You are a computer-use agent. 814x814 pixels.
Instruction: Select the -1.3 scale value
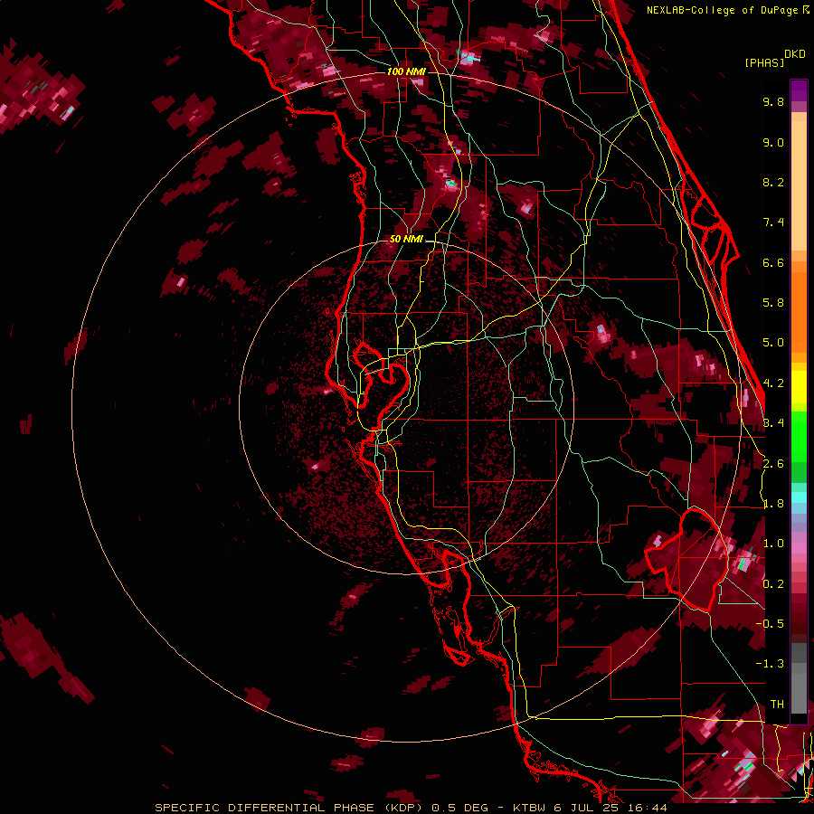click(770, 664)
